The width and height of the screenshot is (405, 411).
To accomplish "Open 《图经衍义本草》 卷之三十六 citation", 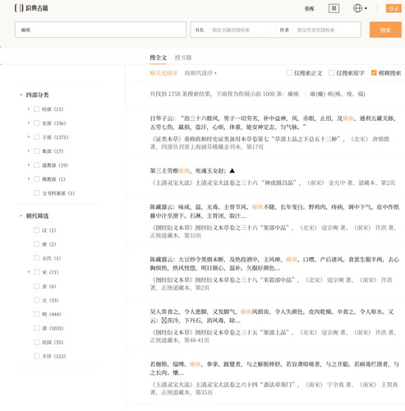I will pos(273,232).
